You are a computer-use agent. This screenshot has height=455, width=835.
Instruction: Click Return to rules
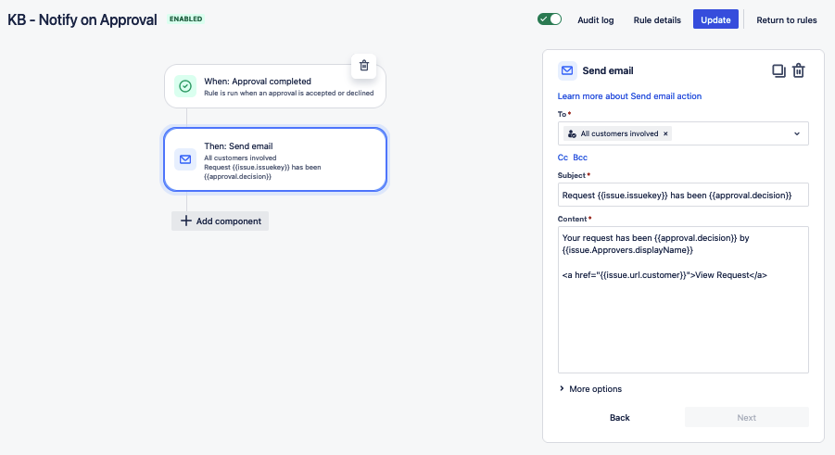(x=787, y=19)
